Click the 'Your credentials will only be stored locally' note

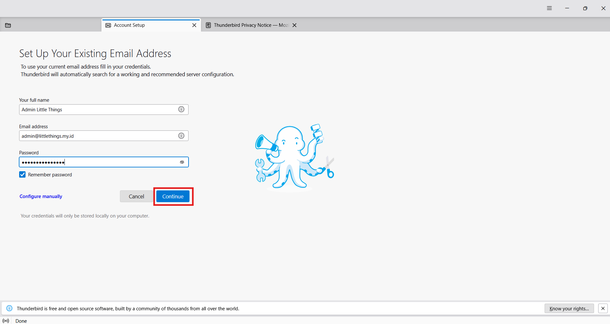[85, 216]
